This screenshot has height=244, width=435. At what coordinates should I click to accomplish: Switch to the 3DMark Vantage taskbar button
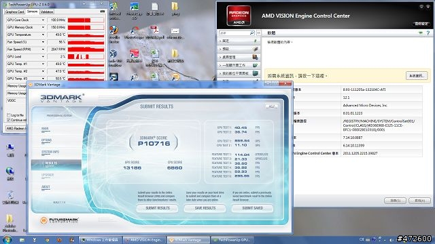tap(188, 240)
